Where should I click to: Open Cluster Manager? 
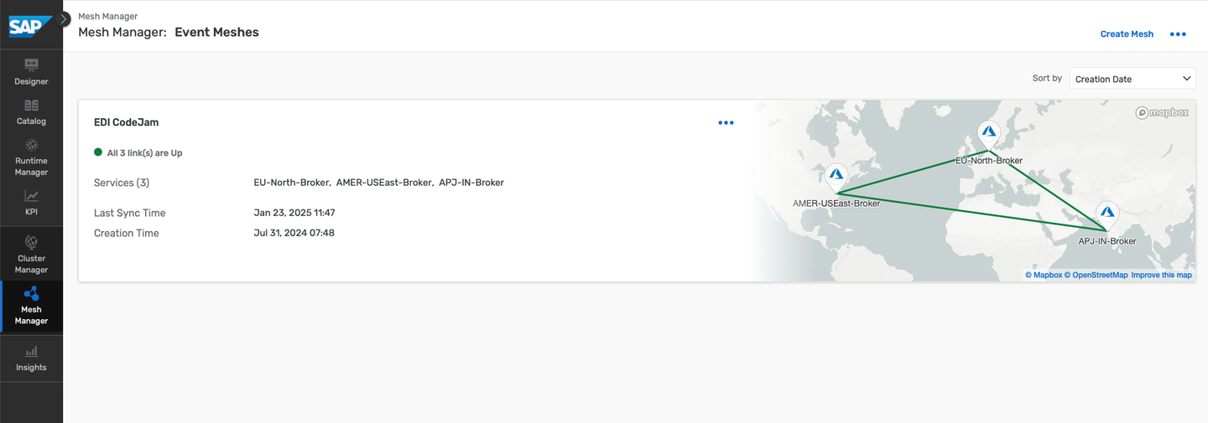pos(31,255)
